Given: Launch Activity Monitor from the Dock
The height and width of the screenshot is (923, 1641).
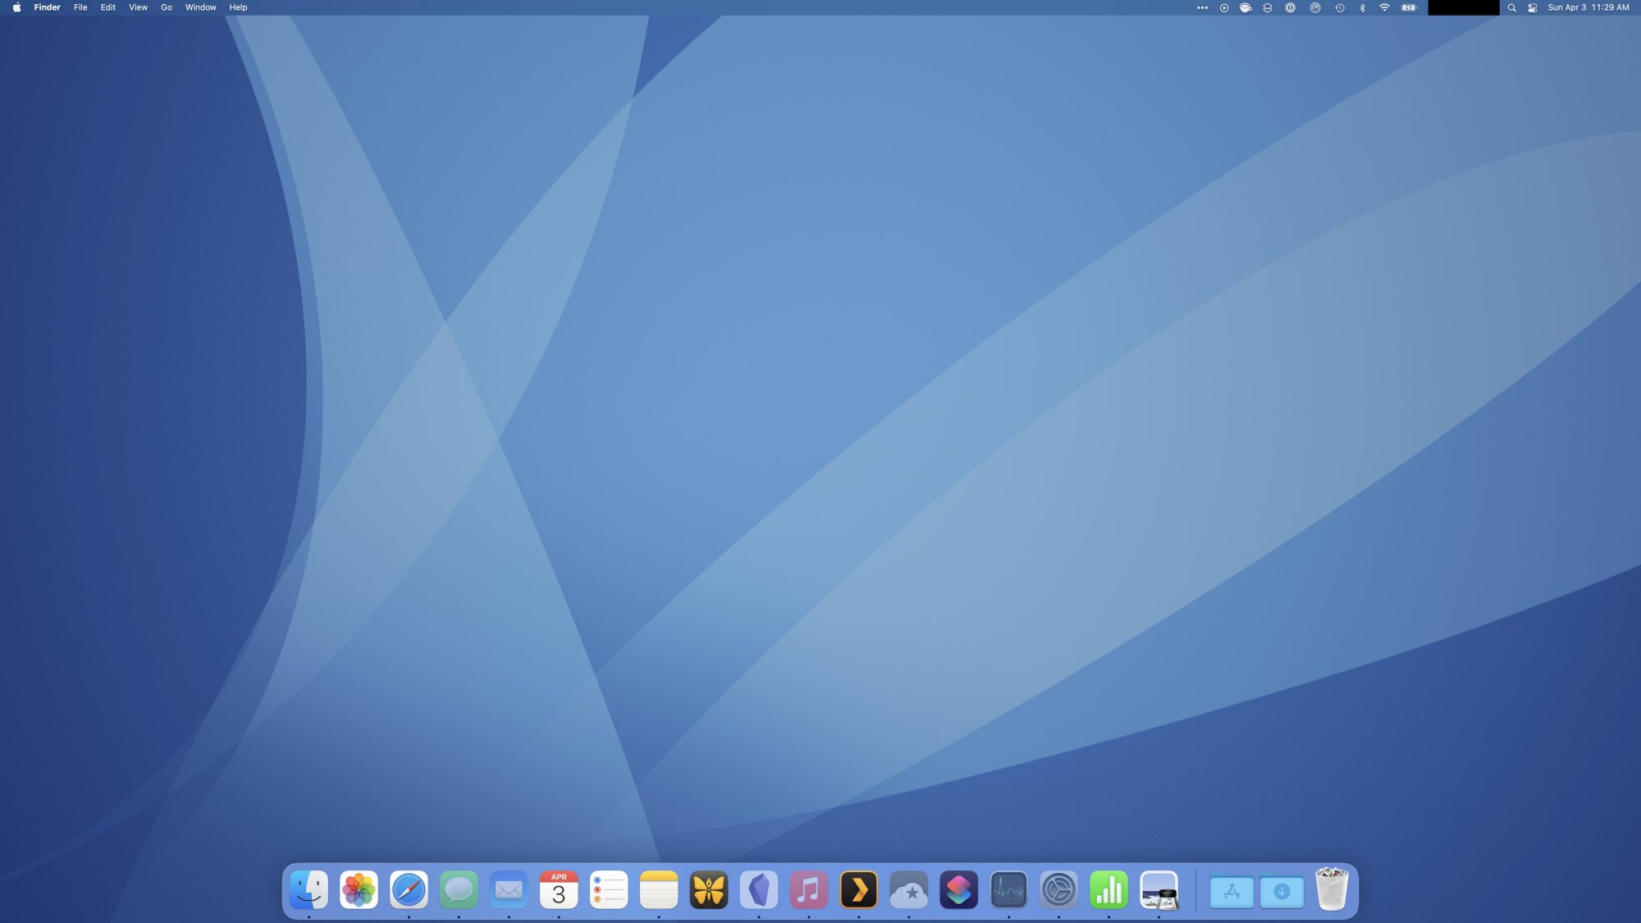Looking at the screenshot, I should tap(1008, 890).
